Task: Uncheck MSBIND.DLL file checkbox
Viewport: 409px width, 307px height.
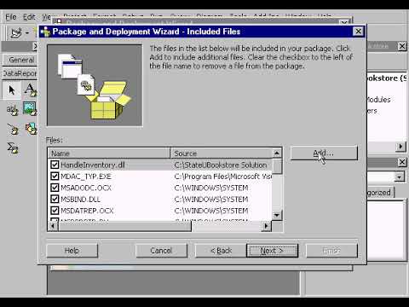Action: coord(55,199)
